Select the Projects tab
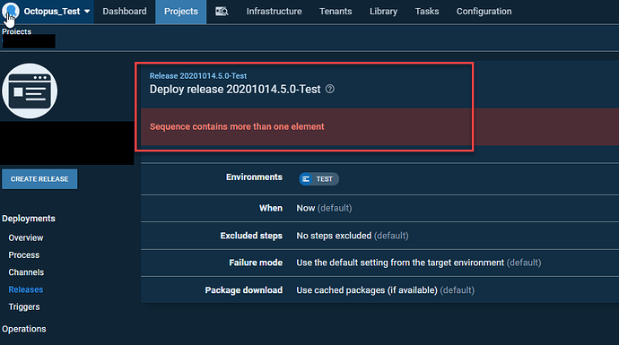 pyautogui.click(x=181, y=12)
